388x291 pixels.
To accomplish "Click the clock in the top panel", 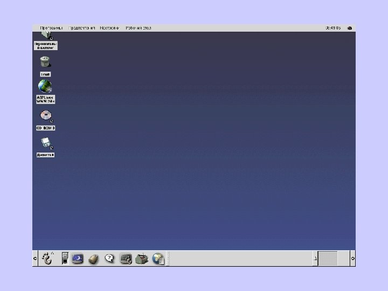I will (x=333, y=28).
